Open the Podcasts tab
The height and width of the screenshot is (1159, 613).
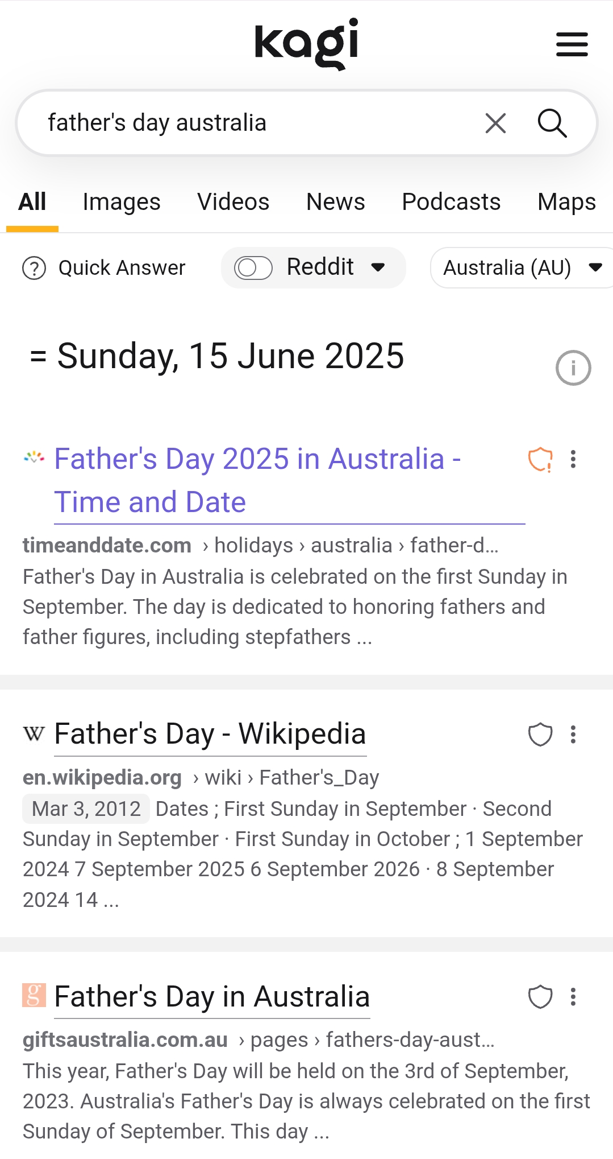(451, 202)
